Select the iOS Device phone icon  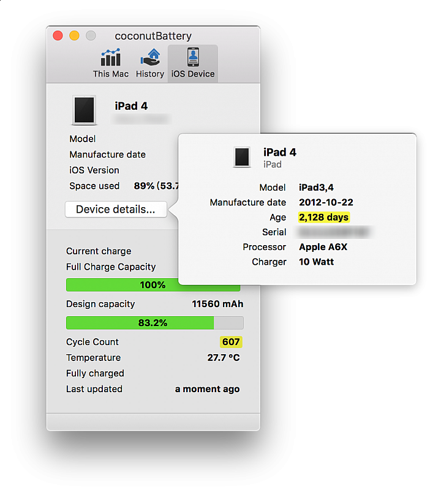point(193,57)
